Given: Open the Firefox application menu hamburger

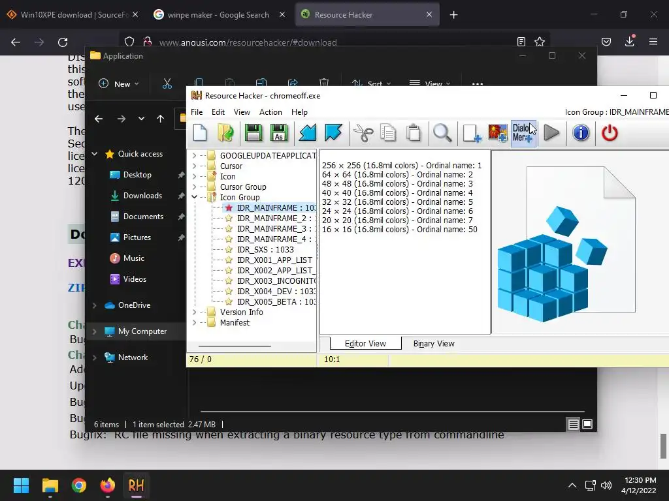Looking at the screenshot, I should tap(653, 42).
